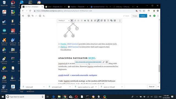Click the Pandas link
This screenshot has width=176, height=99.
click(63, 44)
